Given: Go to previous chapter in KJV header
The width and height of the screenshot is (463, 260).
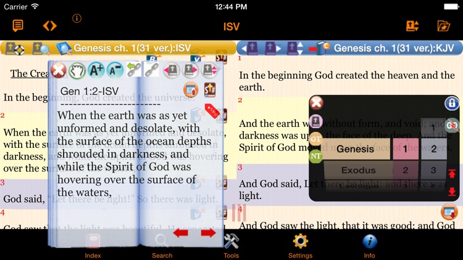Looking at the screenshot, I should (250, 48).
